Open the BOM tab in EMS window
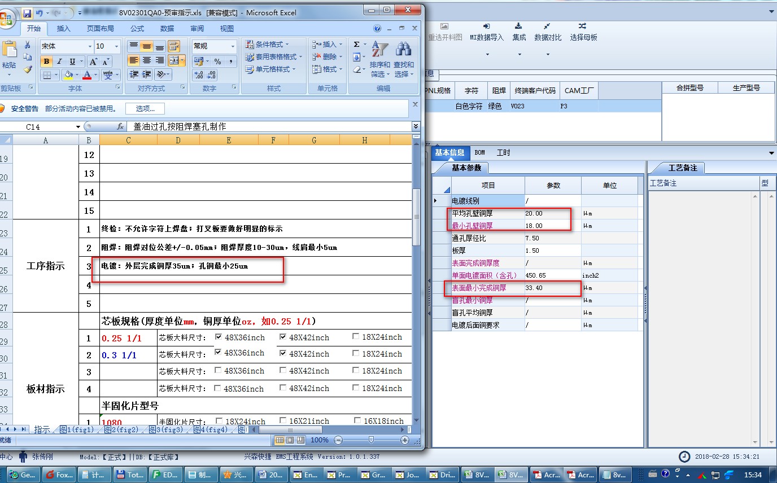The image size is (777, 483). [x=479, y=152]
